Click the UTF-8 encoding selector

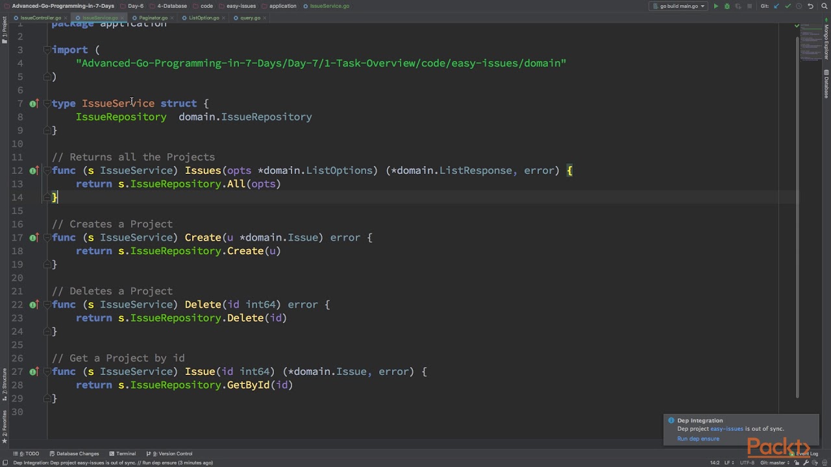click(x=747, y=462)
